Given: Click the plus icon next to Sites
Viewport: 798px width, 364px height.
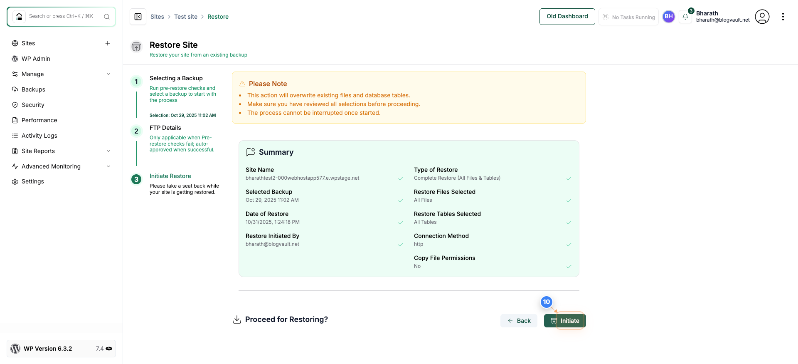Looking at the screenshot, I should (x=108, y=43).
